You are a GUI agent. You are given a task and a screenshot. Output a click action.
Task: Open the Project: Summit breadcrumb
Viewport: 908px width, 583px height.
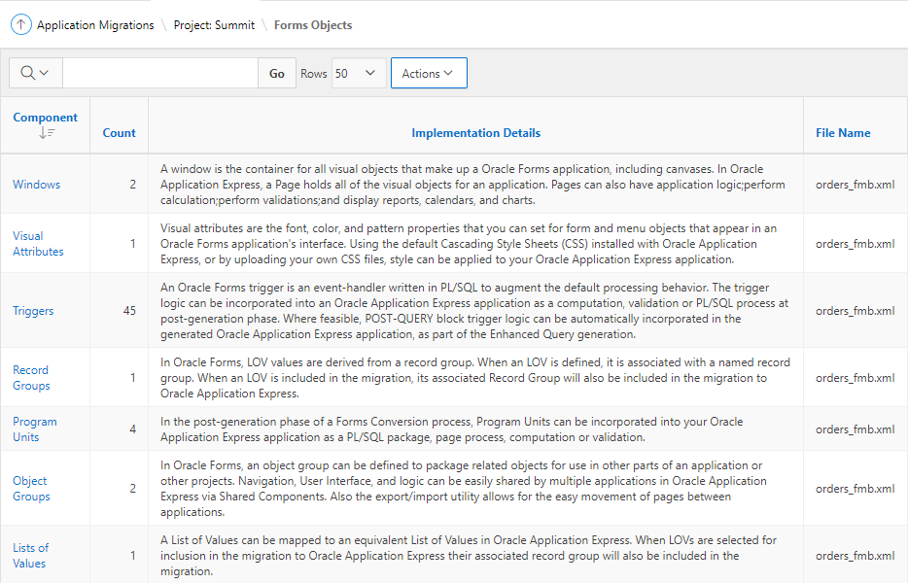214,25
